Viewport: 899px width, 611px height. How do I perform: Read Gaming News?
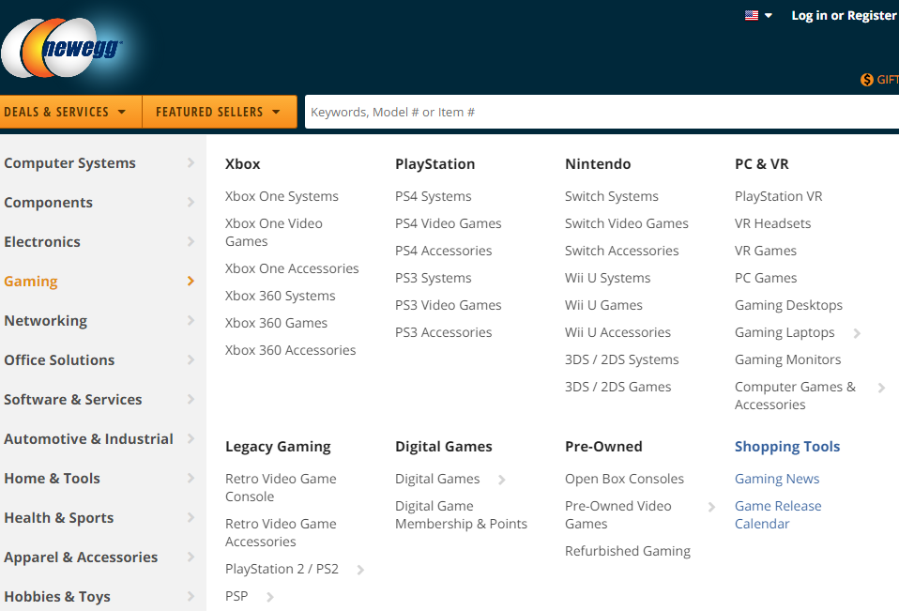(x=777, y=479)
